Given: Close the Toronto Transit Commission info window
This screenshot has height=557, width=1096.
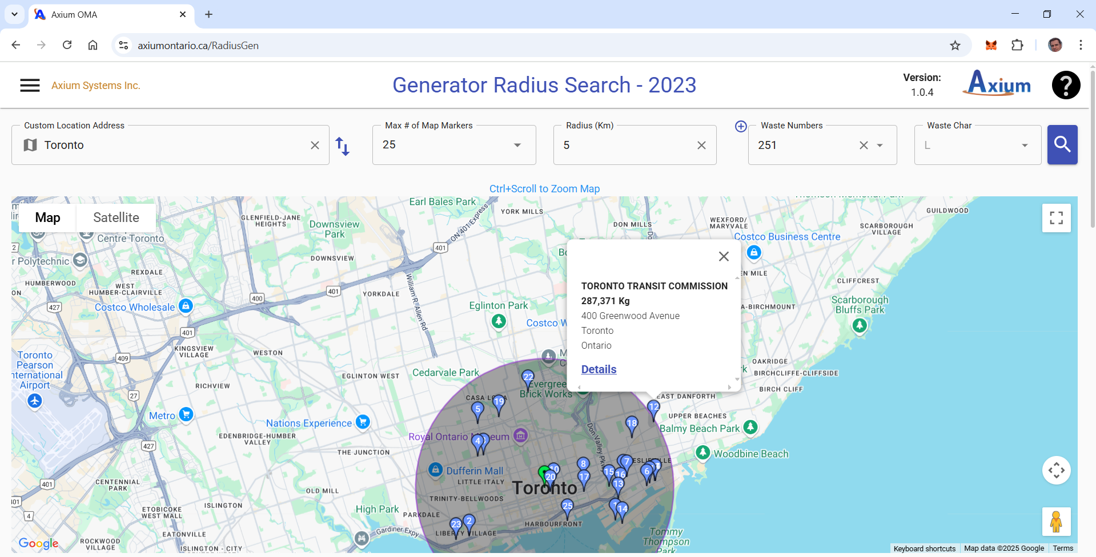Looking at the screenshot, I should tap(724, 257).
